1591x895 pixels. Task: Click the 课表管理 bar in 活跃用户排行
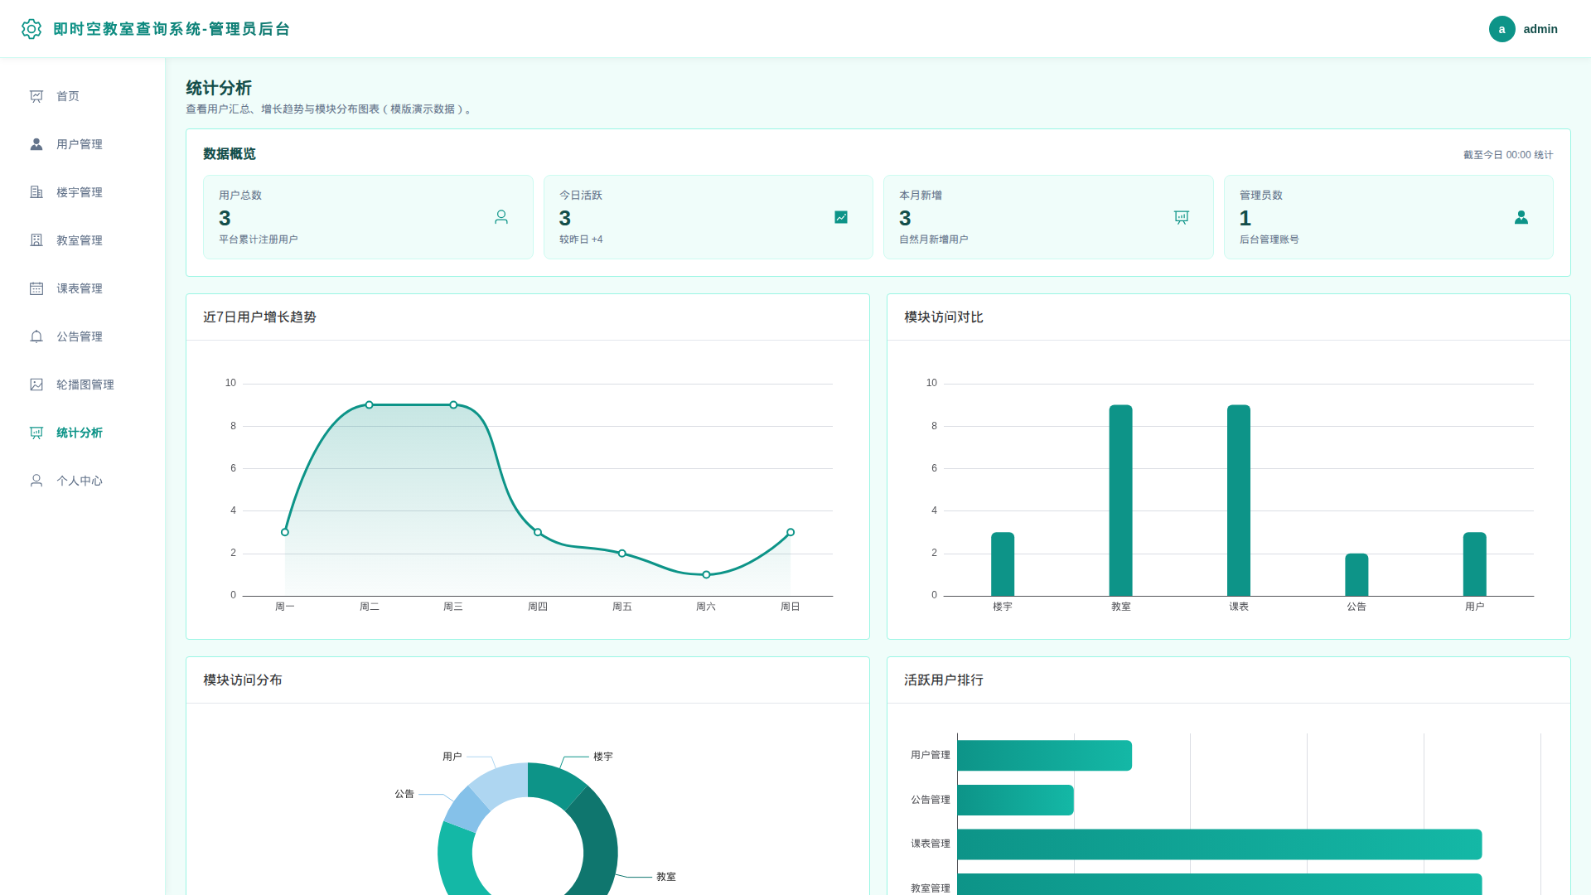click(x=1220, y=844)
